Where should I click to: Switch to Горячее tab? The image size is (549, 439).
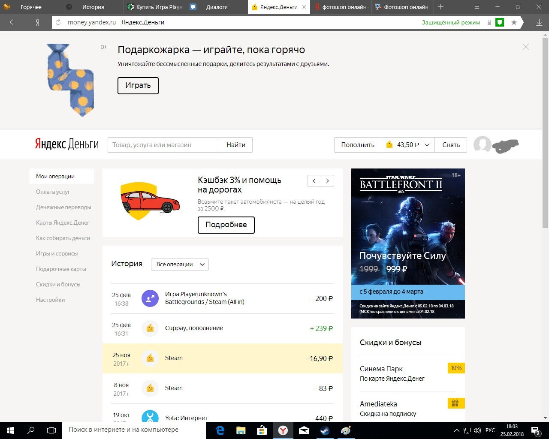[31, 7]
